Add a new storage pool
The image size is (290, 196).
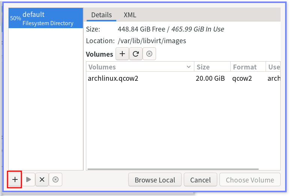point(15,179)
